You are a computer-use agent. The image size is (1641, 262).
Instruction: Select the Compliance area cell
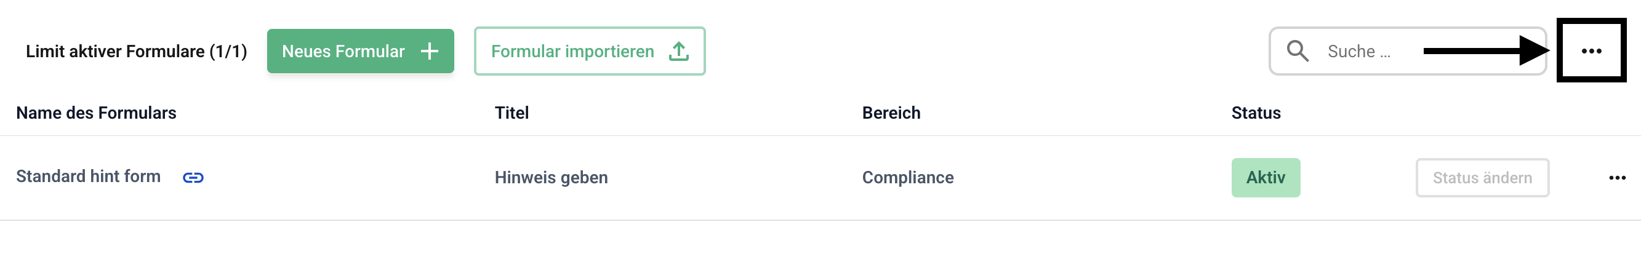pyautogui.click(x=907, y=178)
